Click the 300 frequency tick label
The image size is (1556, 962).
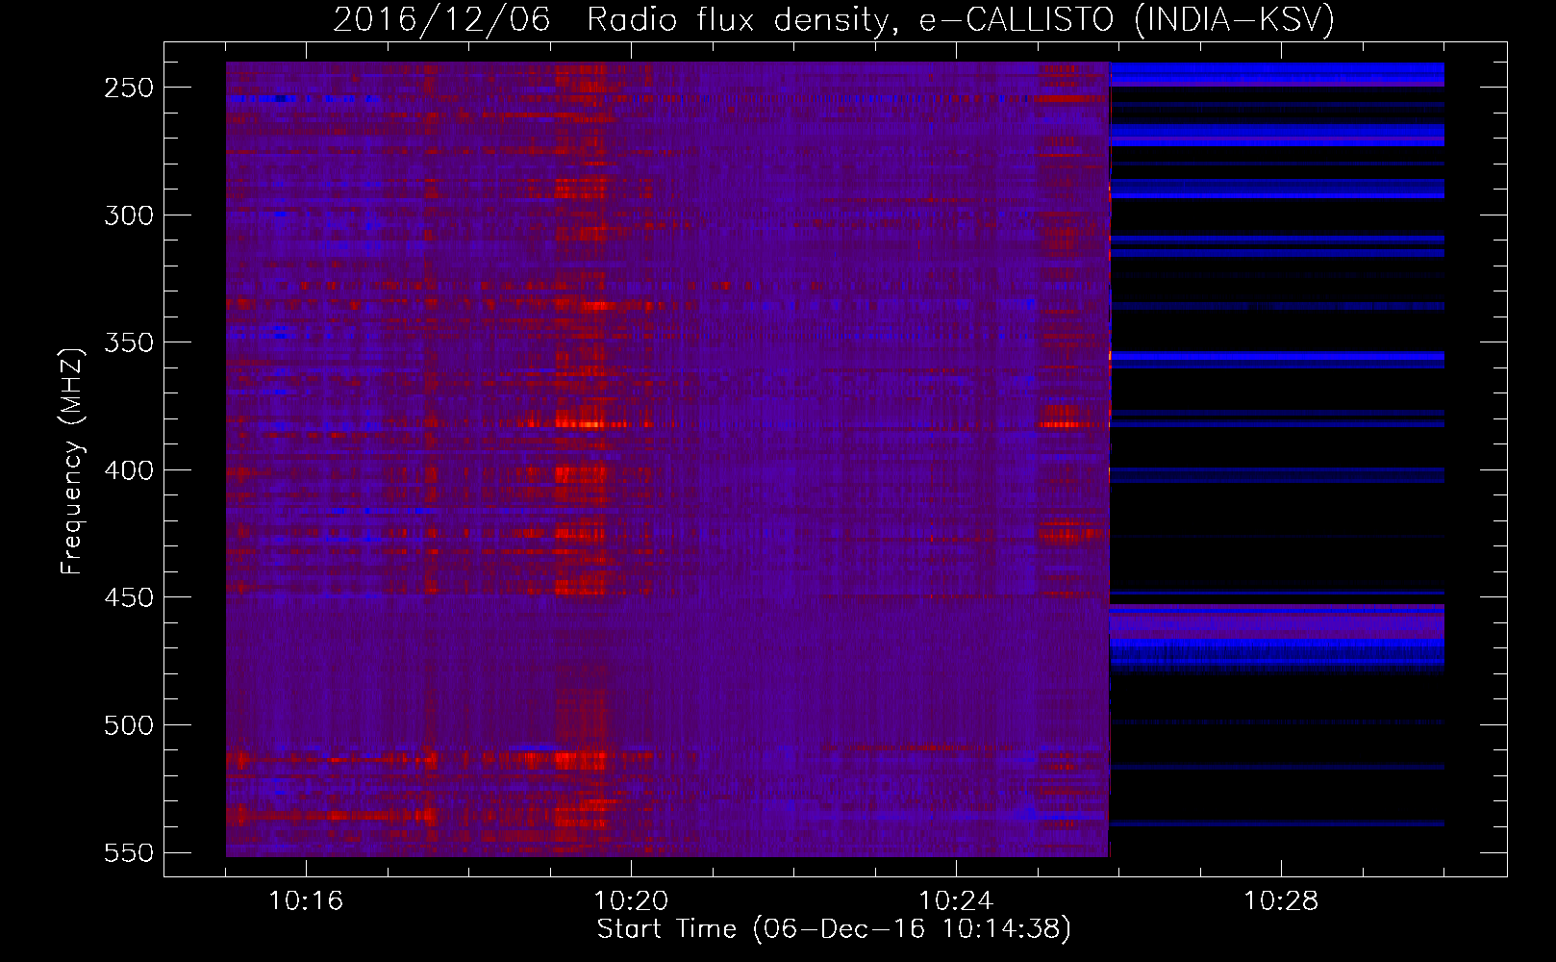[x=129, y=215]
